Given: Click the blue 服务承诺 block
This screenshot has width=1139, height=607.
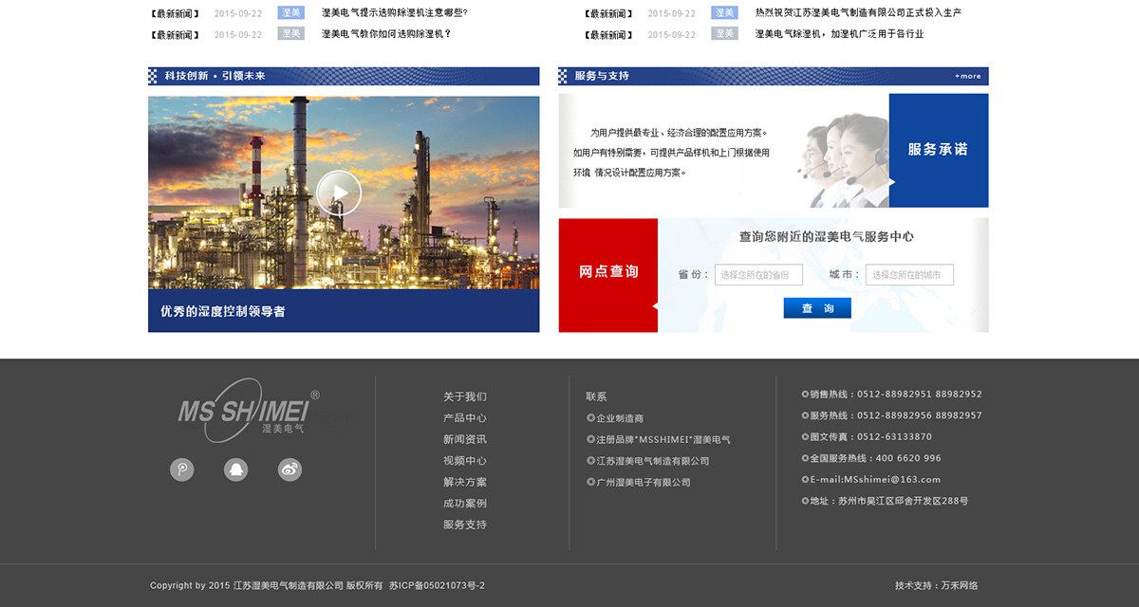Looking at the screenshot, I should point(938,150).
